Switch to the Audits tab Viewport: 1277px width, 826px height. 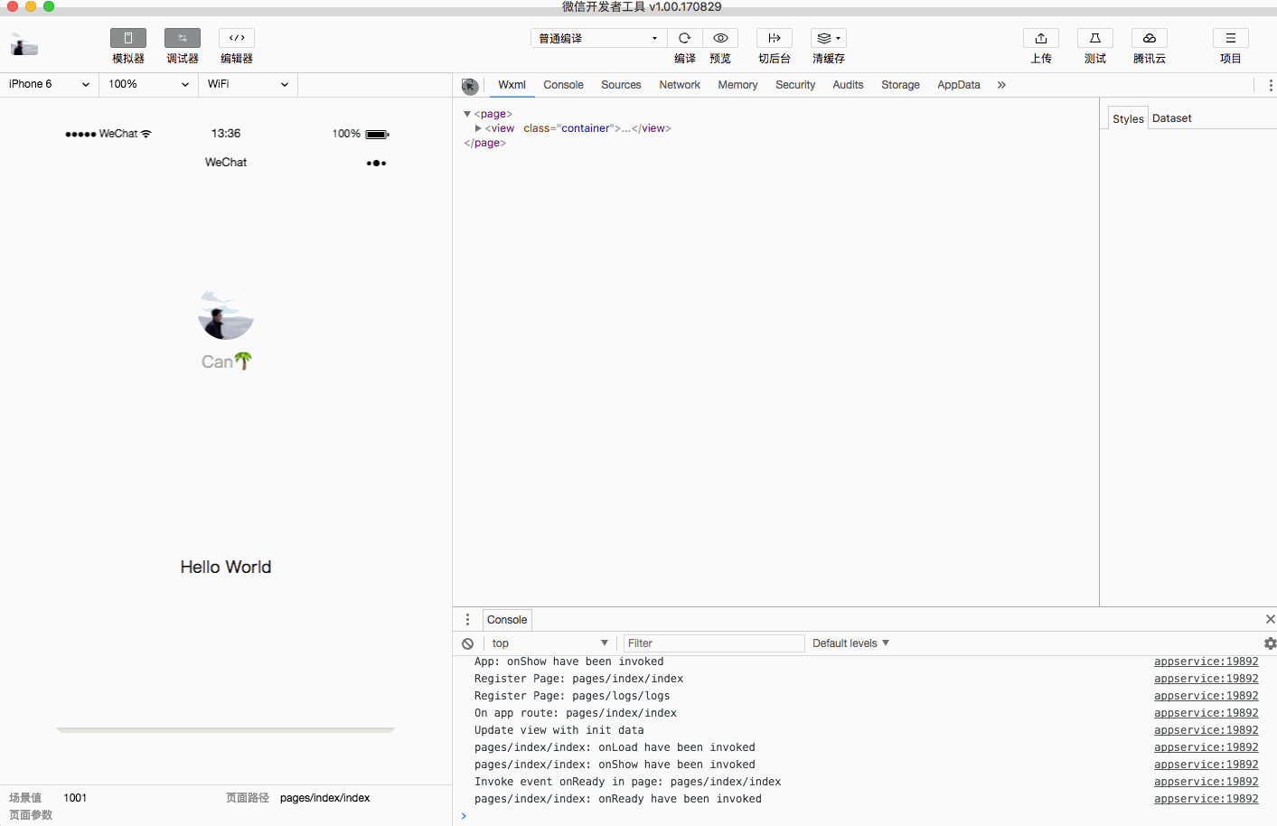click(x=848, y=85)
